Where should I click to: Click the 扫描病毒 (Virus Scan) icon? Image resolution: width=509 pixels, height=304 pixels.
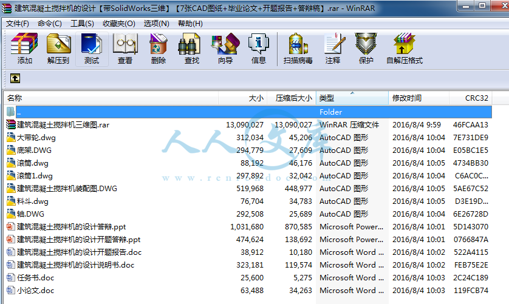tap(298, 43)
